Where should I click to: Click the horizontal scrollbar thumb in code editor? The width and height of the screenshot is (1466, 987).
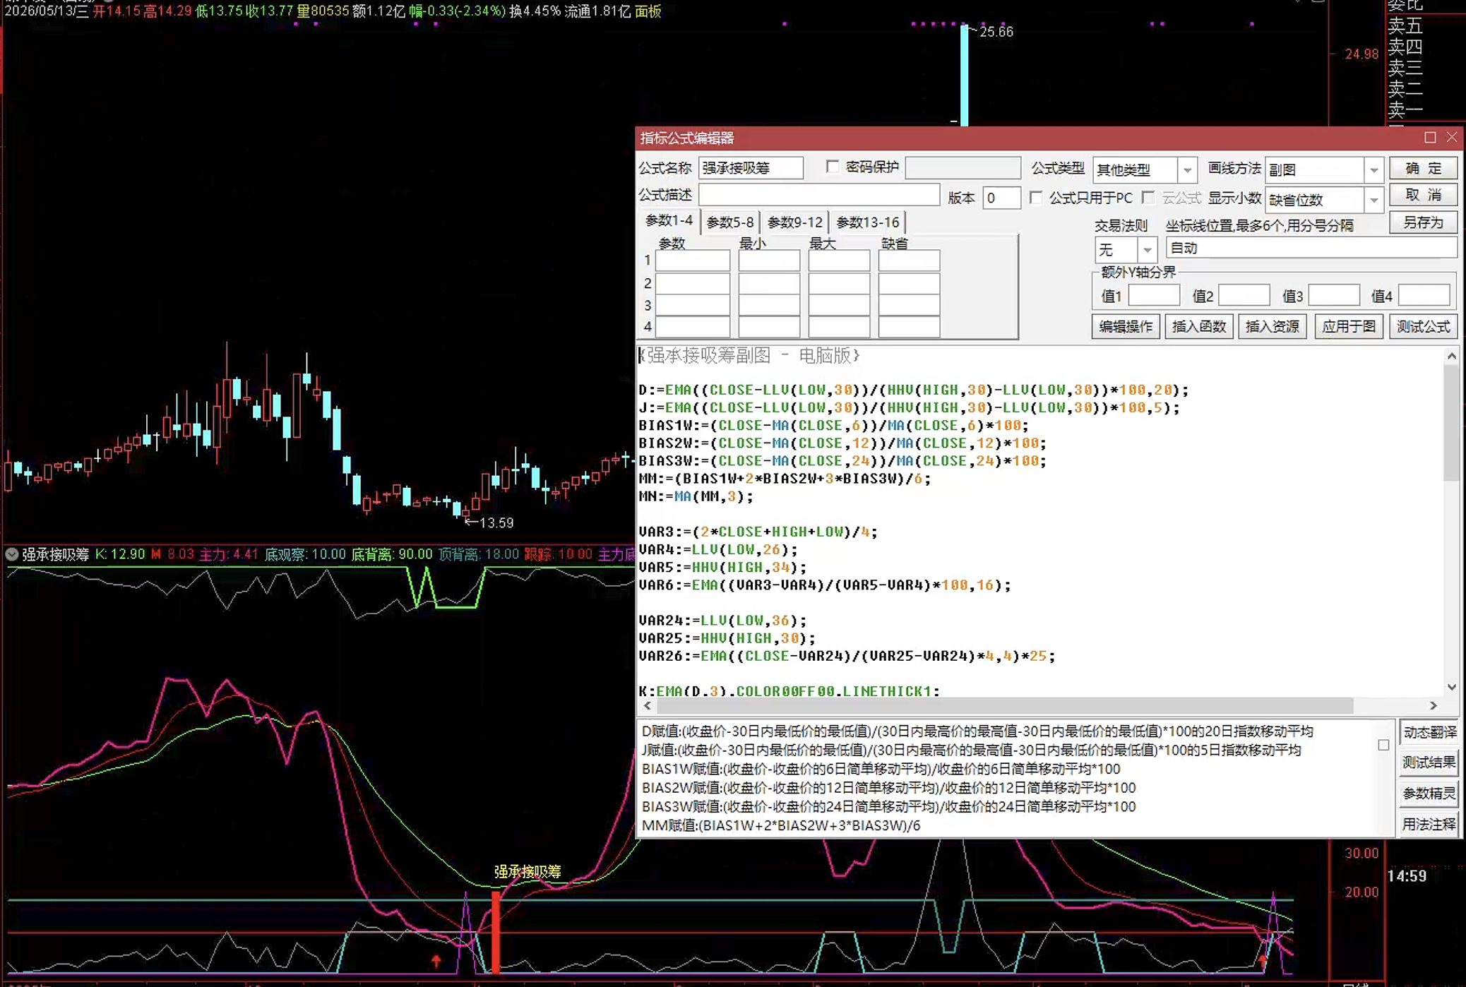(1005, 705)
